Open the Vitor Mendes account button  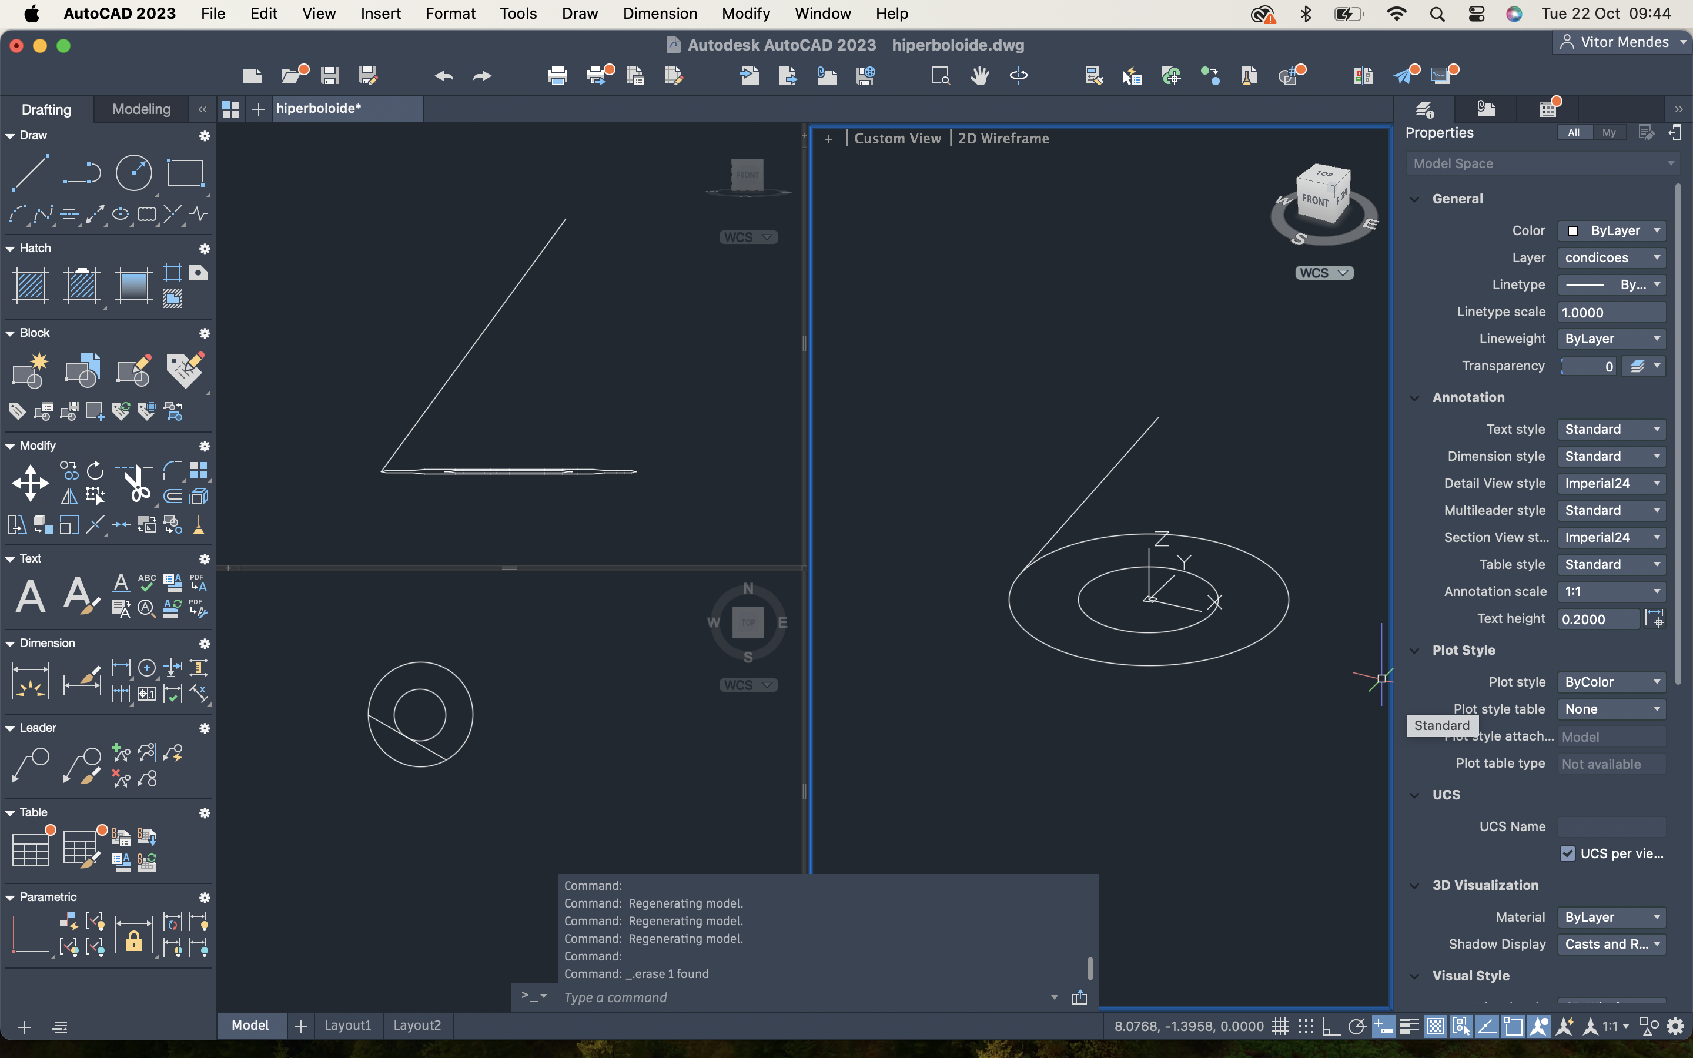1622,42
